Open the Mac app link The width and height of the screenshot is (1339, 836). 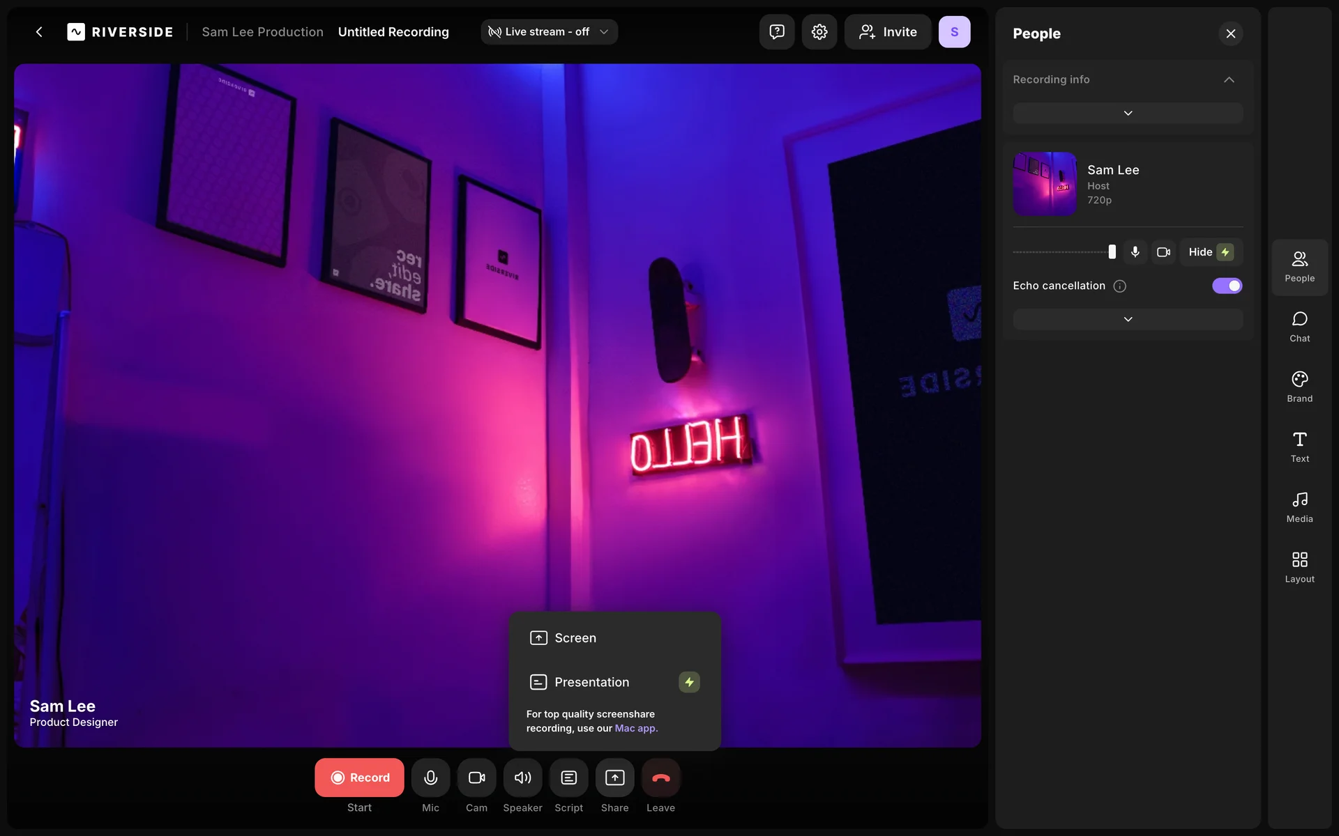click(635, 728)
